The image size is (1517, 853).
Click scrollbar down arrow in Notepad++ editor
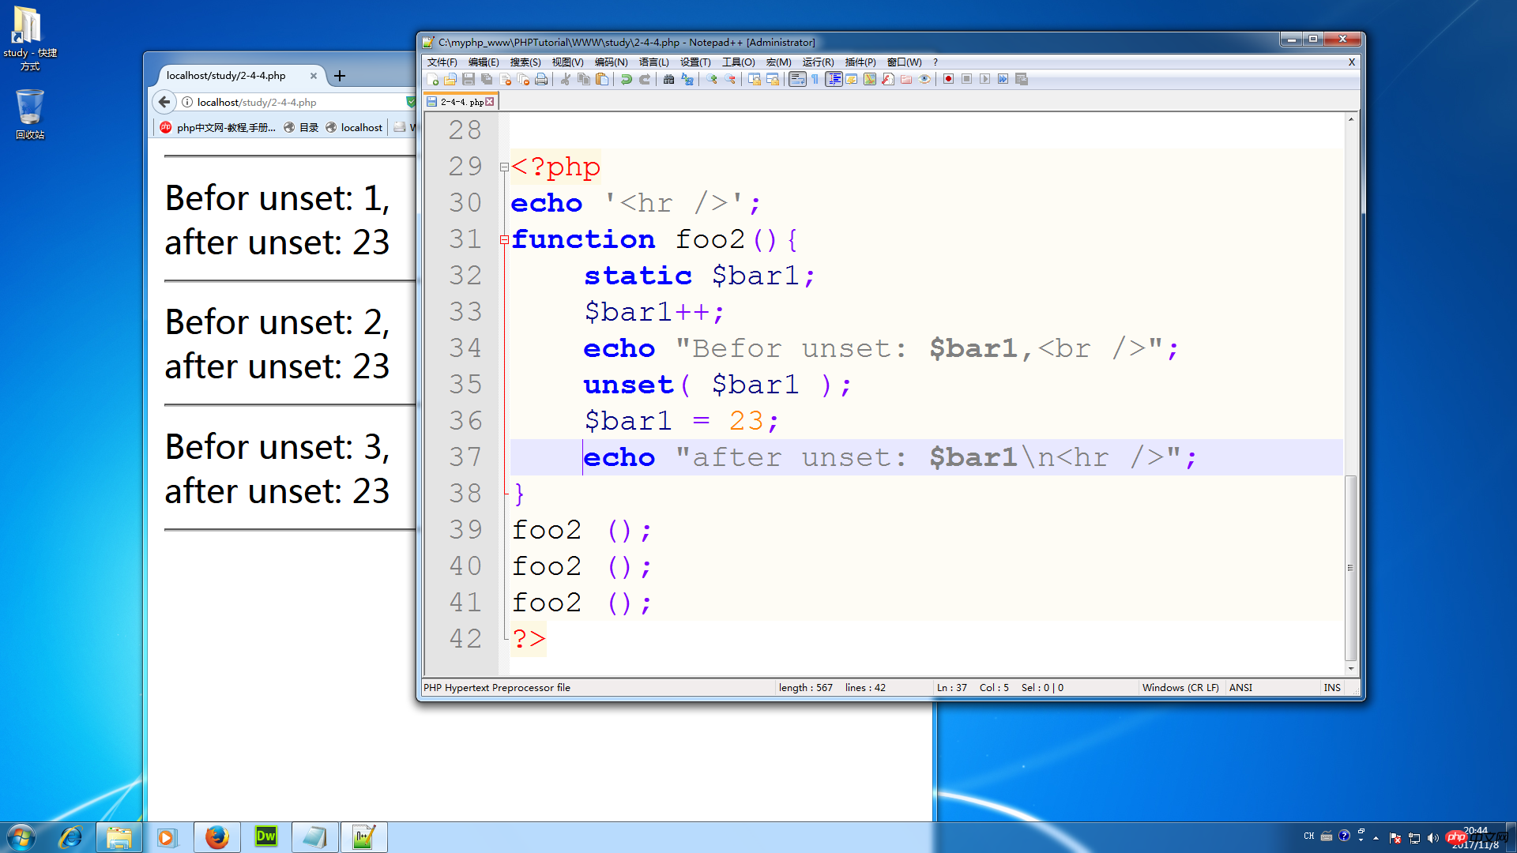pos(1350,669)
